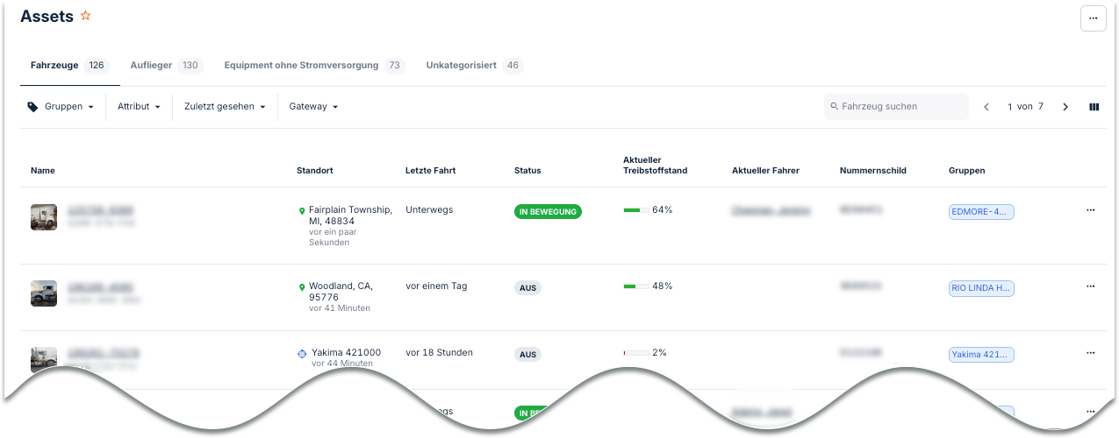
Task: Open the Unkategorisiert tab
Action: point(475,66)
